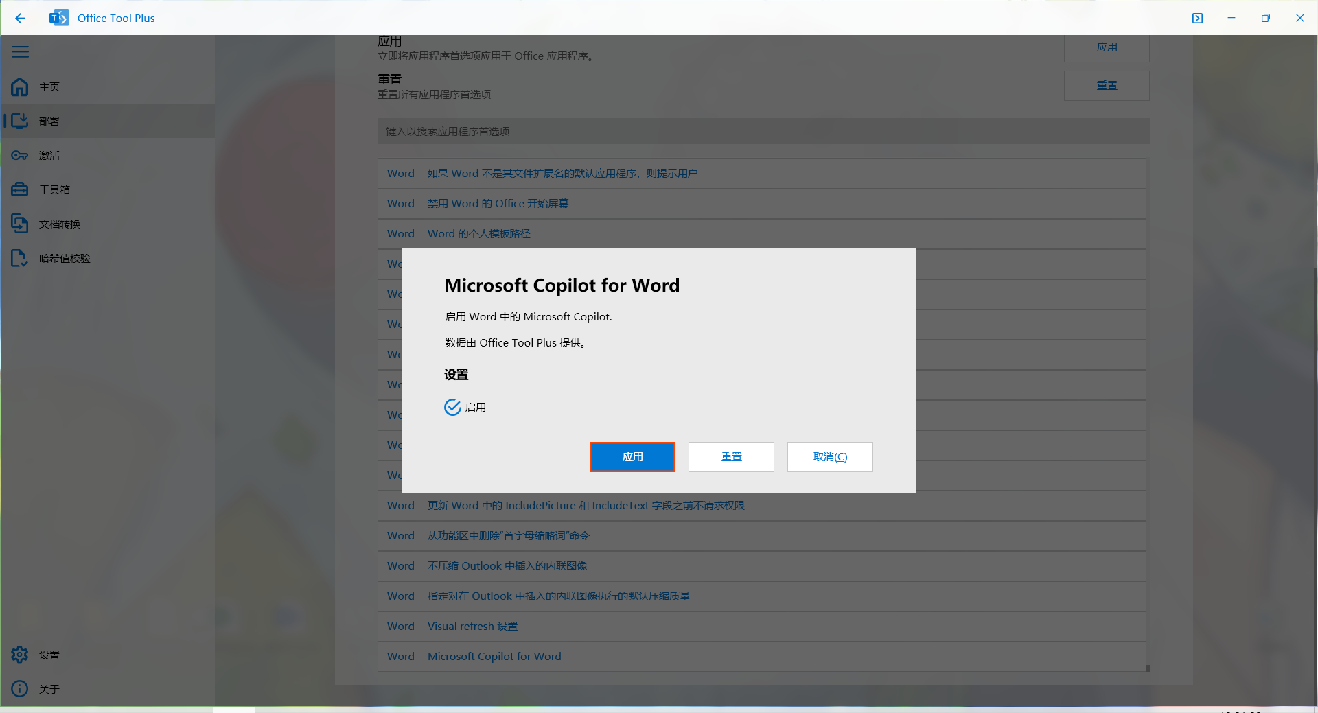This screenshot has width=1318, height=713.
Task: Click the 文档转换 convert icon
Action: pyautogui.click(x=20, y=224)
